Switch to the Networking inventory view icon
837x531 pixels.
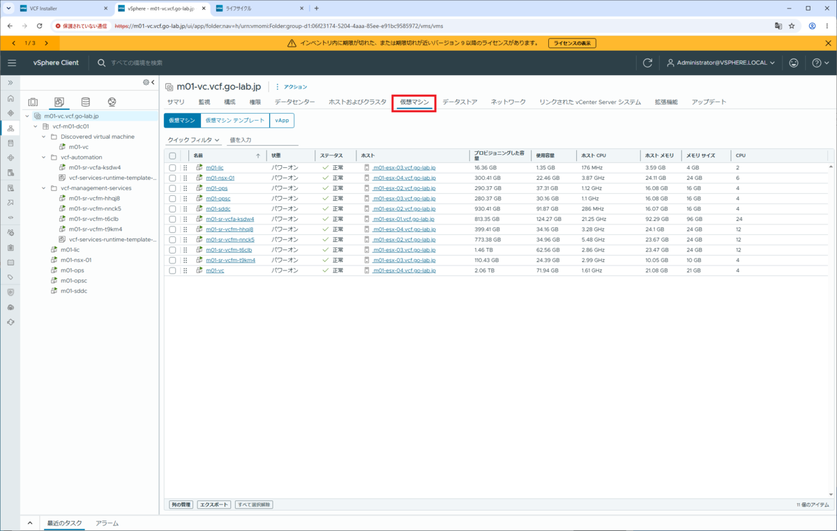click(x=112, y=102)
